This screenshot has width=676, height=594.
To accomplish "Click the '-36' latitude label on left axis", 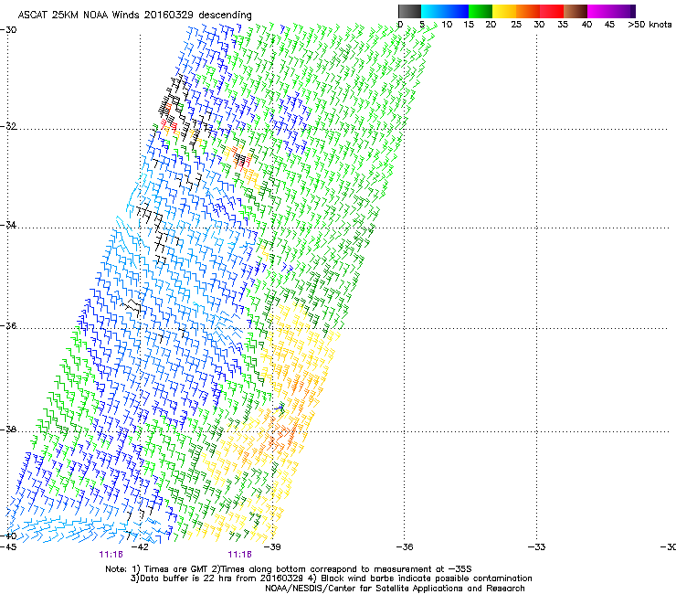I will coord(8,325).
